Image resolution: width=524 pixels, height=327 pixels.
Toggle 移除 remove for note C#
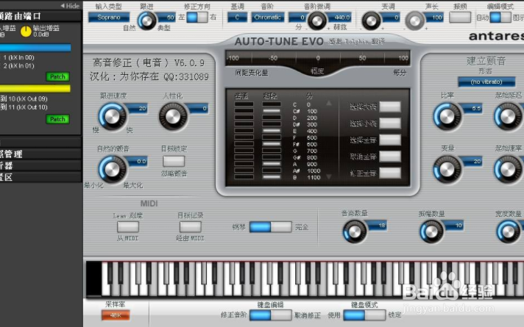[x=272, y=111]
